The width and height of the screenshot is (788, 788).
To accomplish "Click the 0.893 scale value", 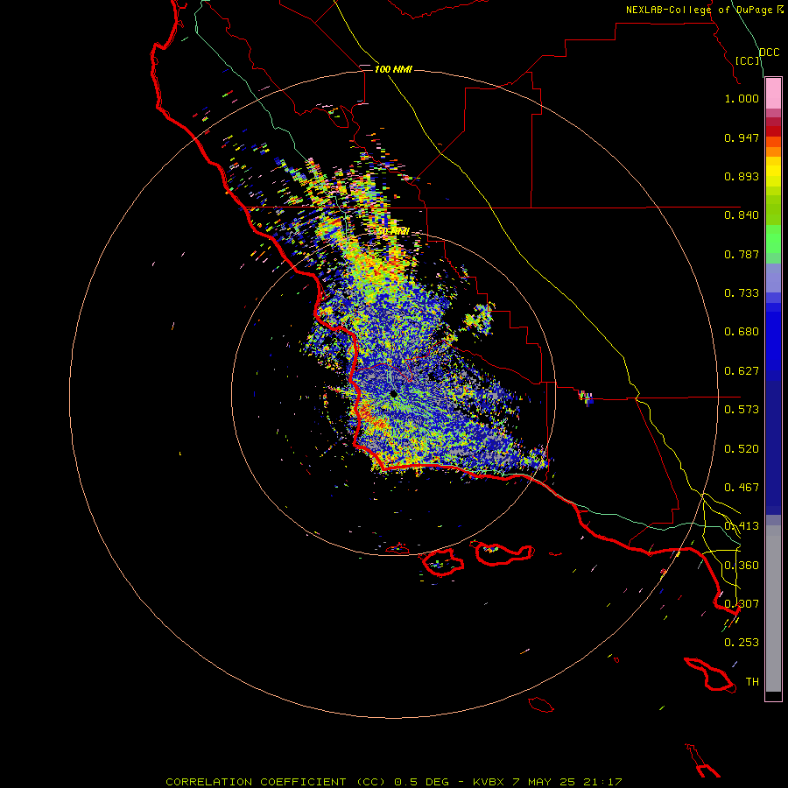I will click(742, 176).
